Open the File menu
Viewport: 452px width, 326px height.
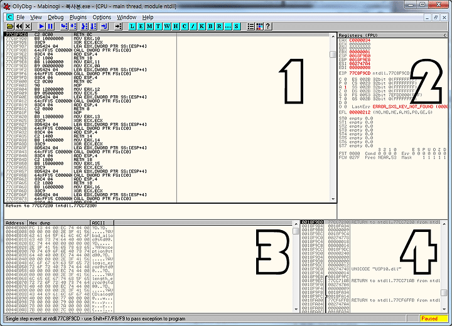20,18
